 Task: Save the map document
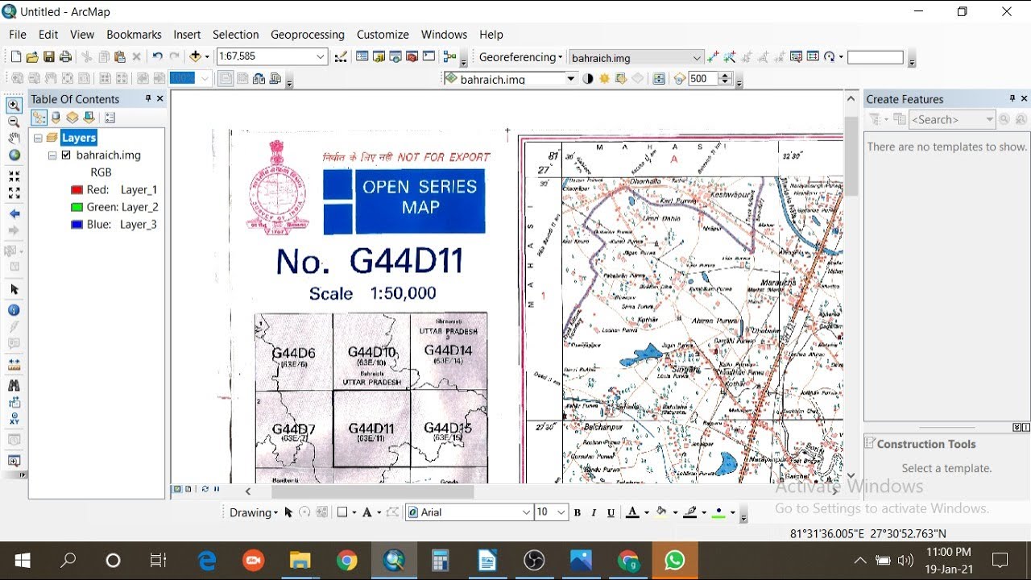click(x=49, y=56)
